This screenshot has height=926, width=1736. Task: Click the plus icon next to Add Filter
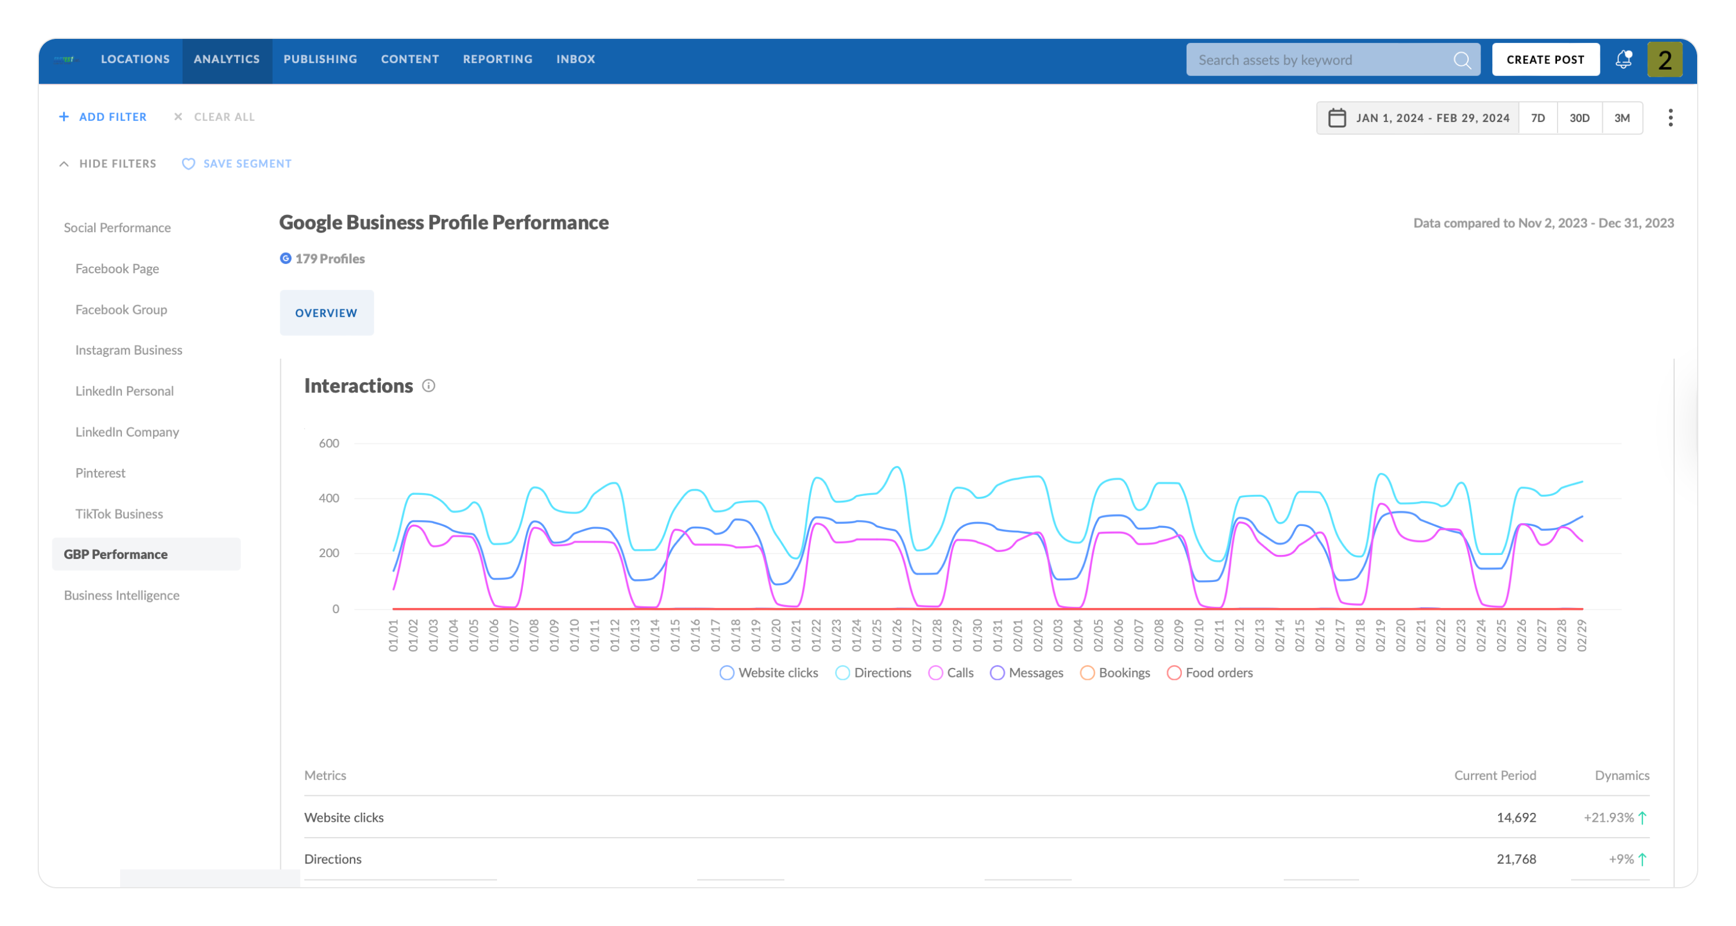[x=64, y=117]
